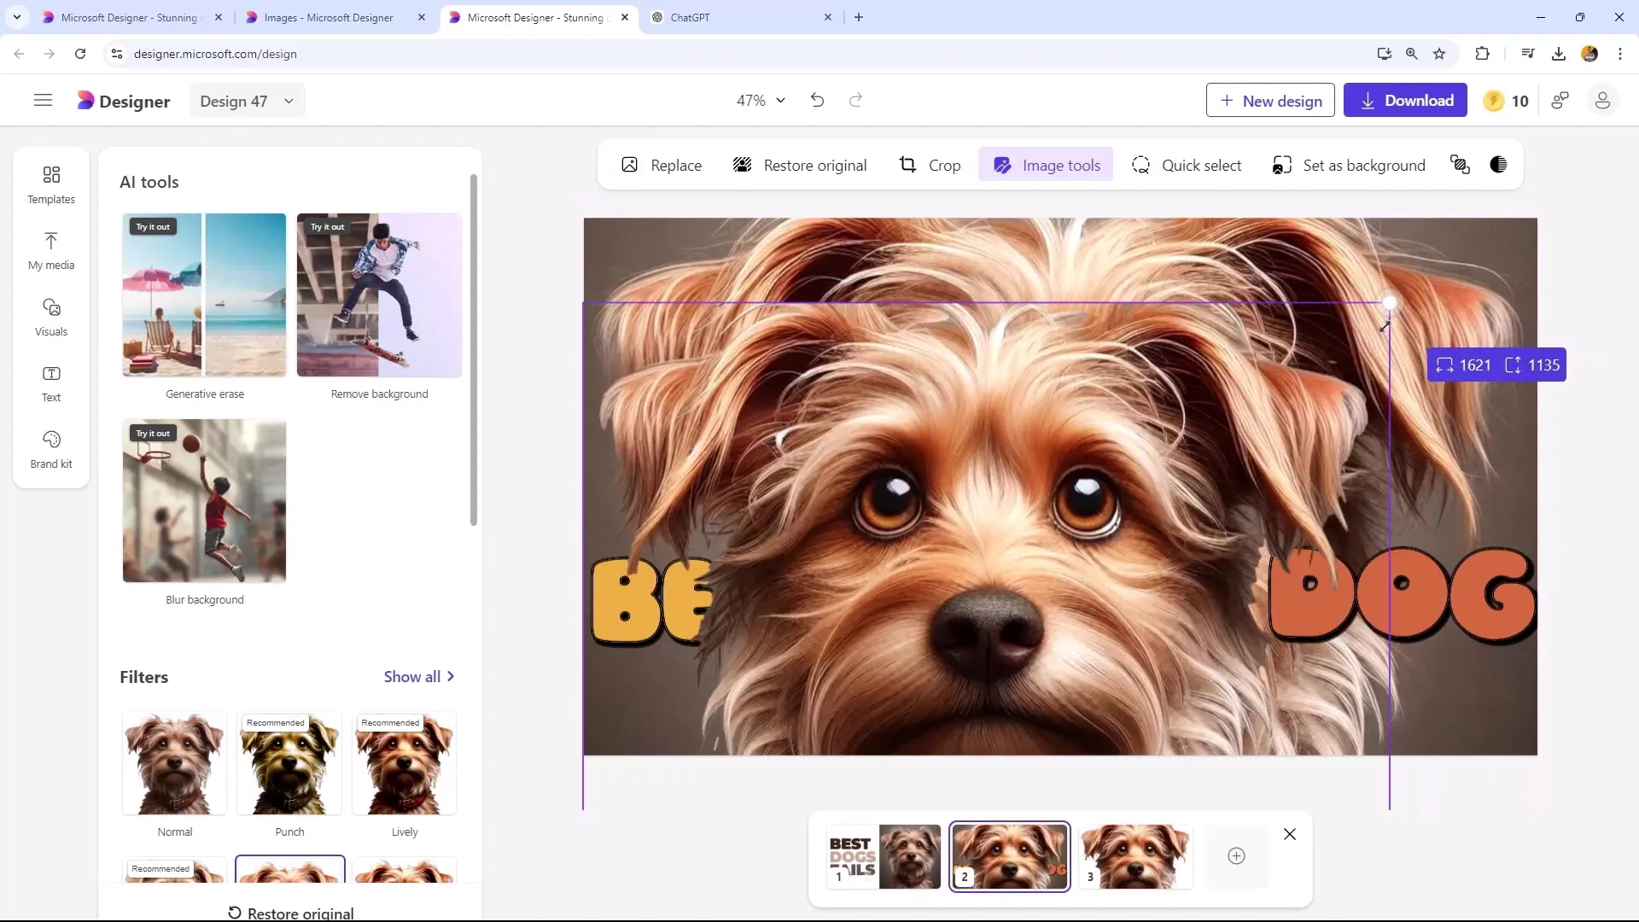Open the layer position icon in the toolbar
Image resolution: width=1639 pixels, height=922 pixels.
click(x=1460, y=165)
